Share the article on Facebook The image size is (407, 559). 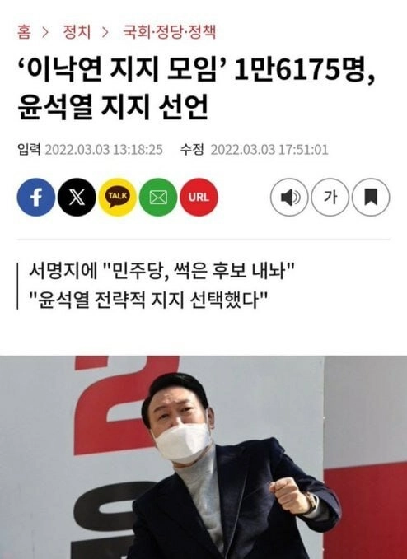coord(36,197)
